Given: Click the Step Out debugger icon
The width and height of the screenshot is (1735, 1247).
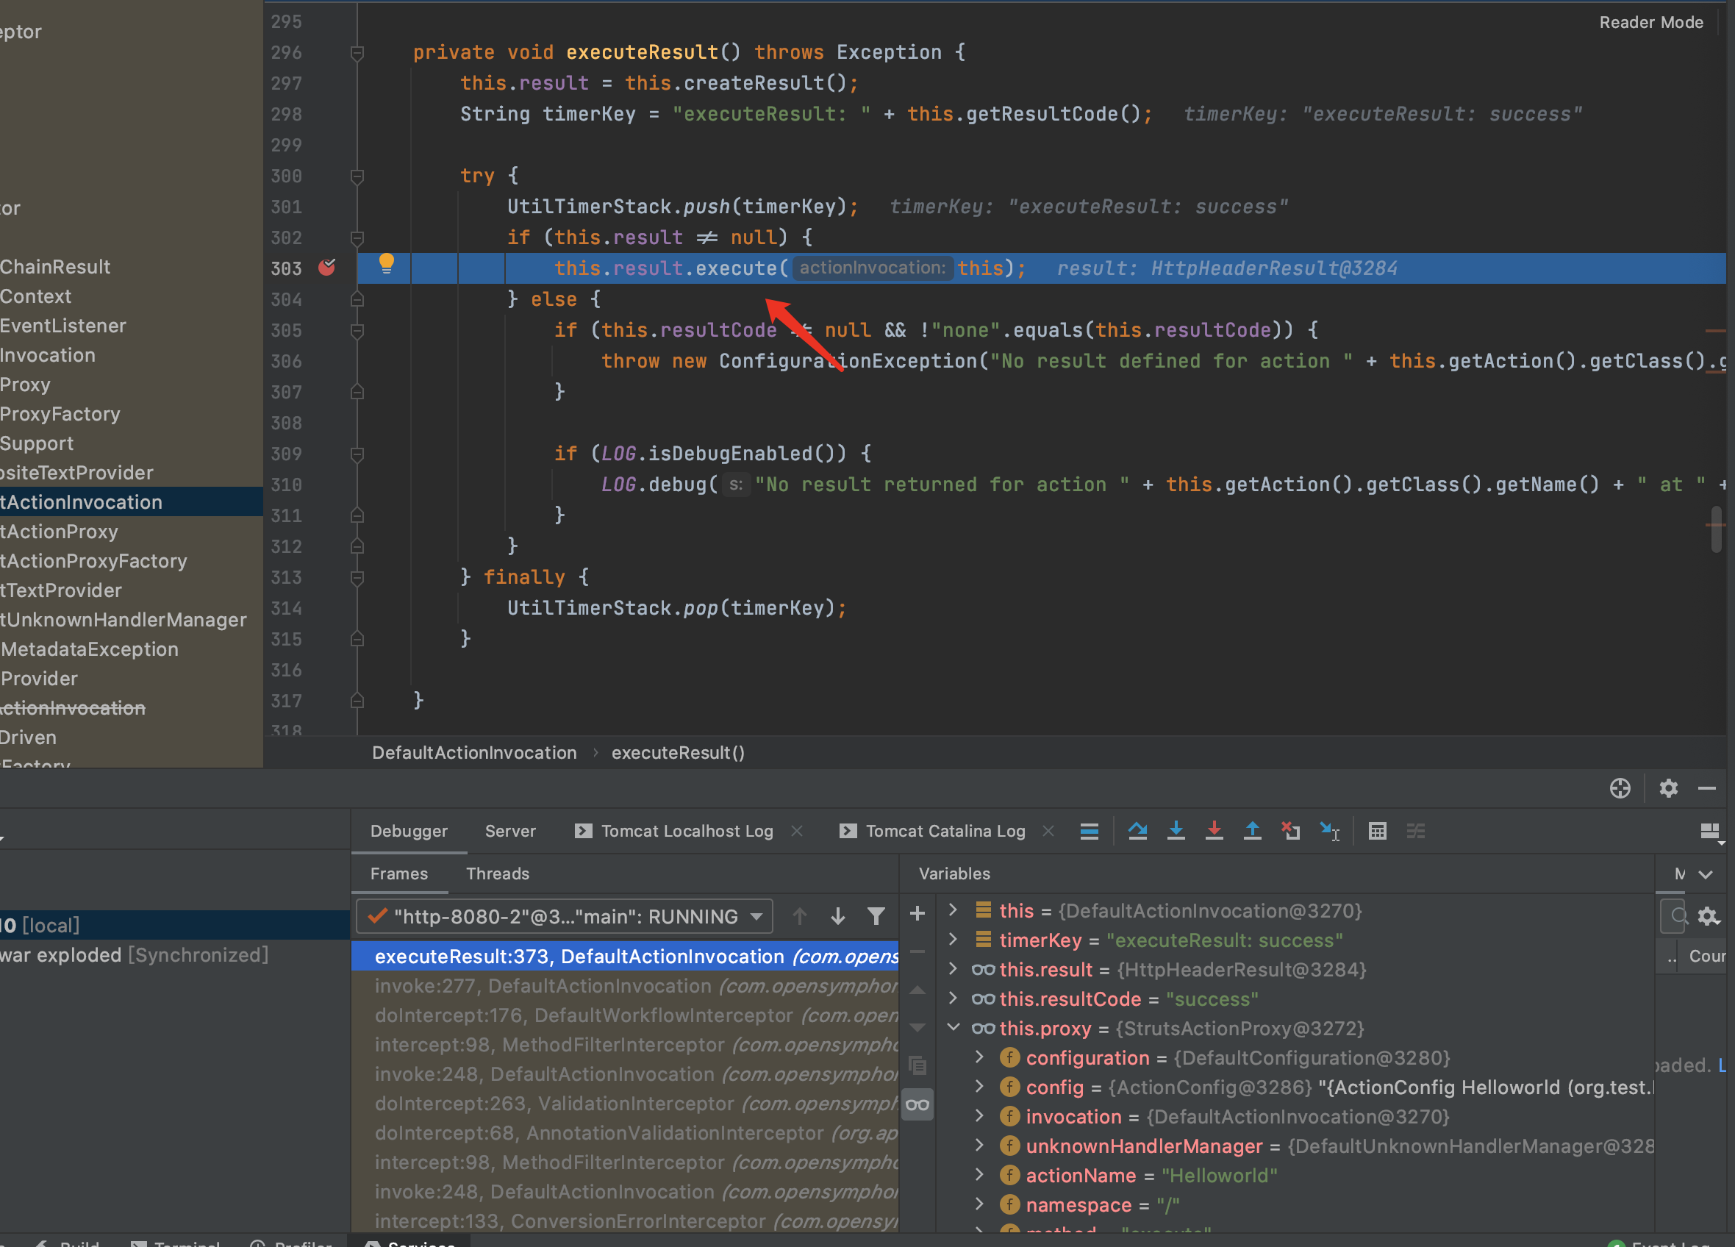Looking at the screenshot, I should point(1252,831).
